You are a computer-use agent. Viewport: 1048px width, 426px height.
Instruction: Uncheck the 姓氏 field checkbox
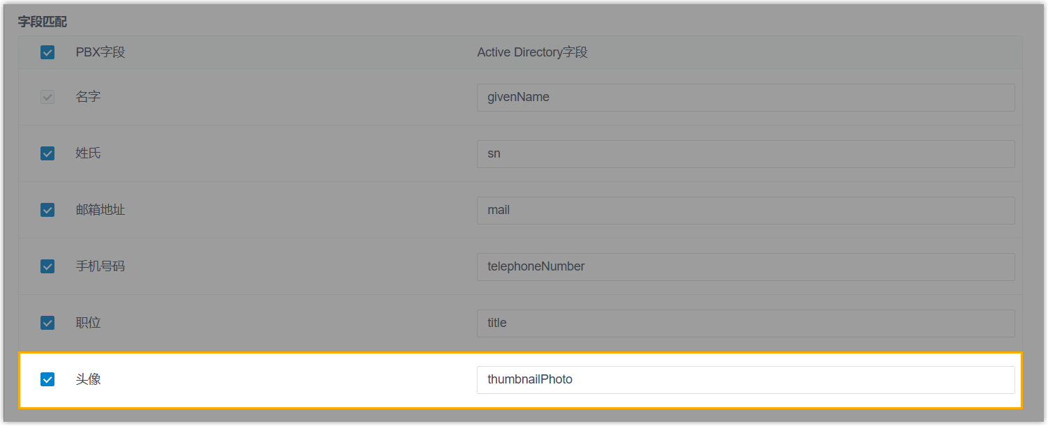(x=47, y=153)
